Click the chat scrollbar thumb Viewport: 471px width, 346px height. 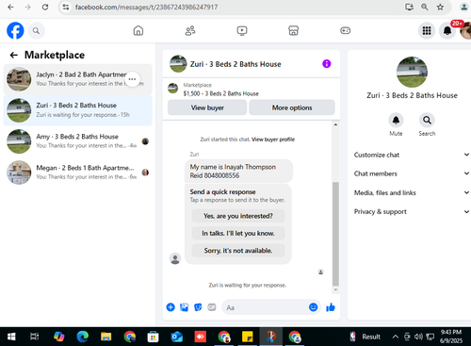pos(335,234)
